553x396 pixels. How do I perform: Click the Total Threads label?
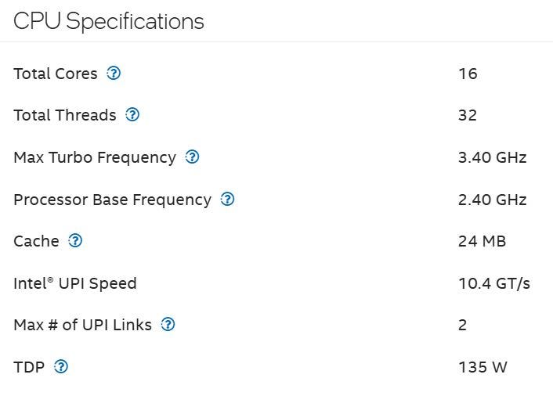65,115
